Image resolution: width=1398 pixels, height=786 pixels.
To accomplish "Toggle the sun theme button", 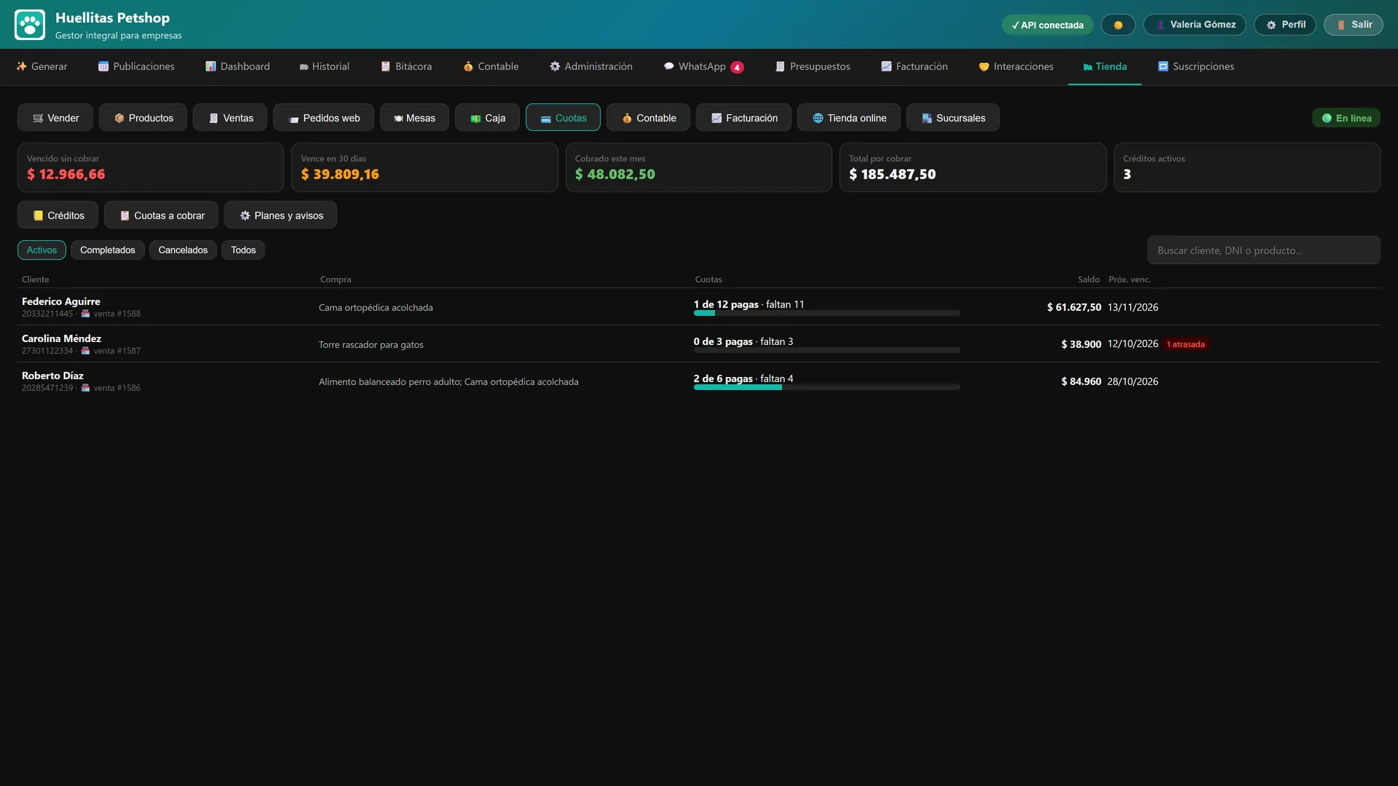I will pyautogui.click(x=1118, y=25).
